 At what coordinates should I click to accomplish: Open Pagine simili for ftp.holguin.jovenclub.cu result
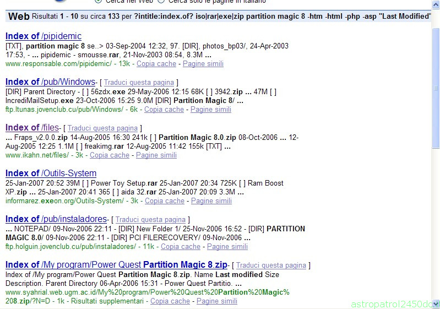click(x=227, y=247)
